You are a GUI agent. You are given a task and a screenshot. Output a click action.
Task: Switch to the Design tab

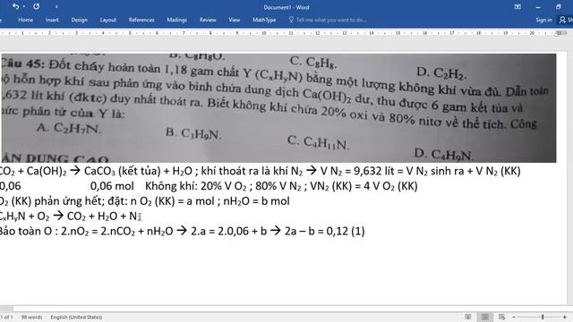coord(80,20)
